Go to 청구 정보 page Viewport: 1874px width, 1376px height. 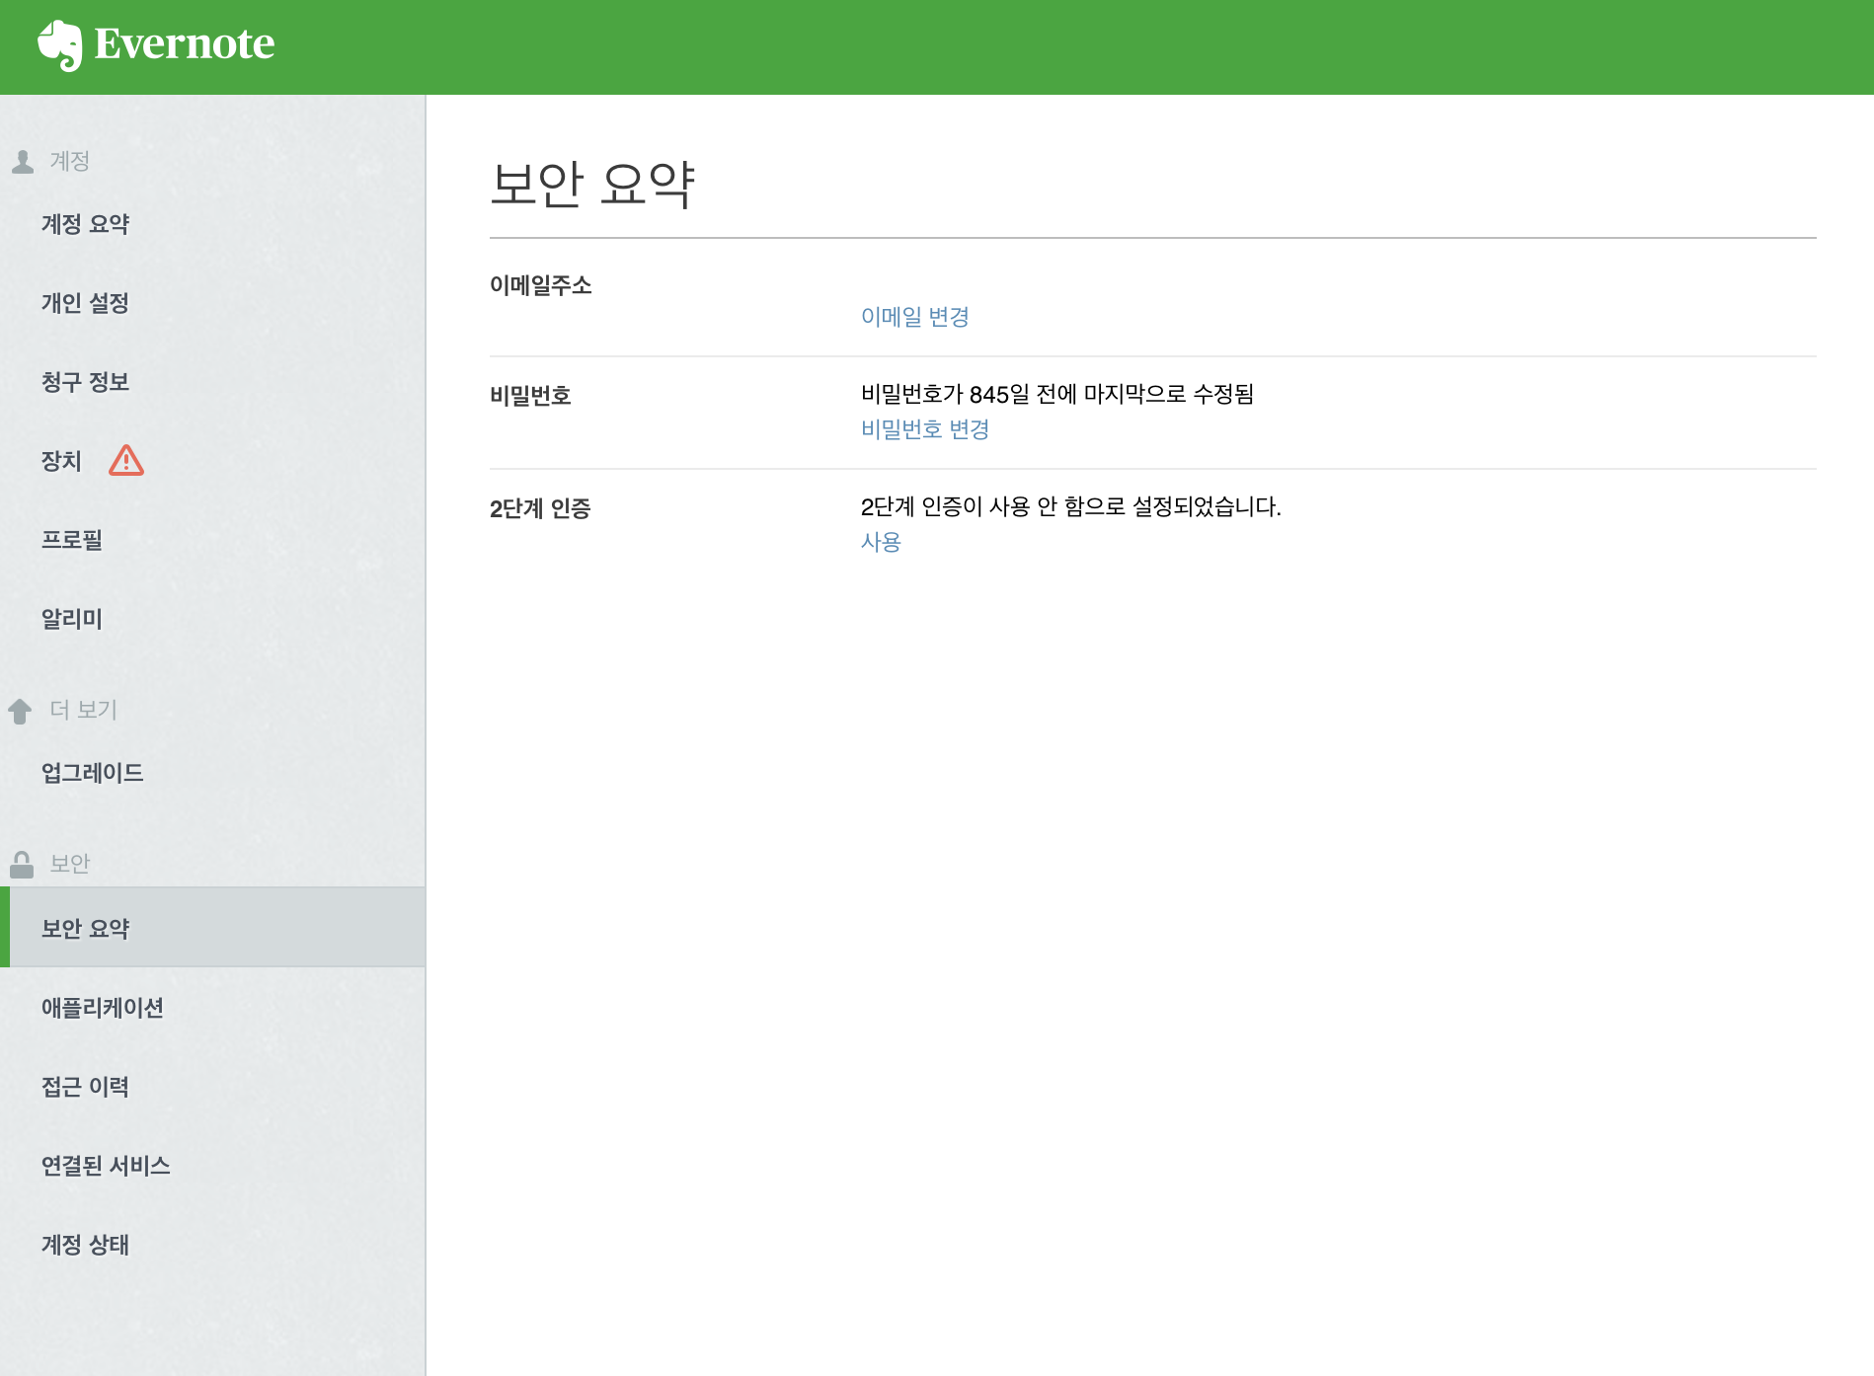(x=86, y=382)
